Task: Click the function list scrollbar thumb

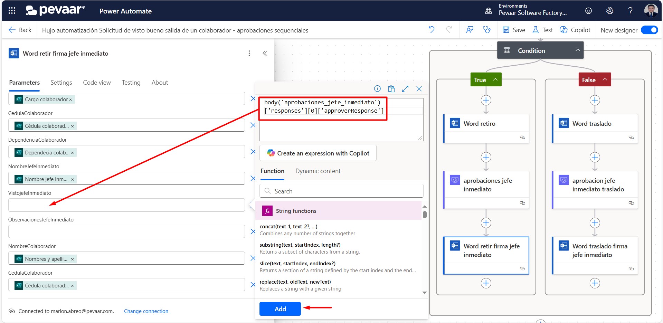Action: (x=425, y=215)
